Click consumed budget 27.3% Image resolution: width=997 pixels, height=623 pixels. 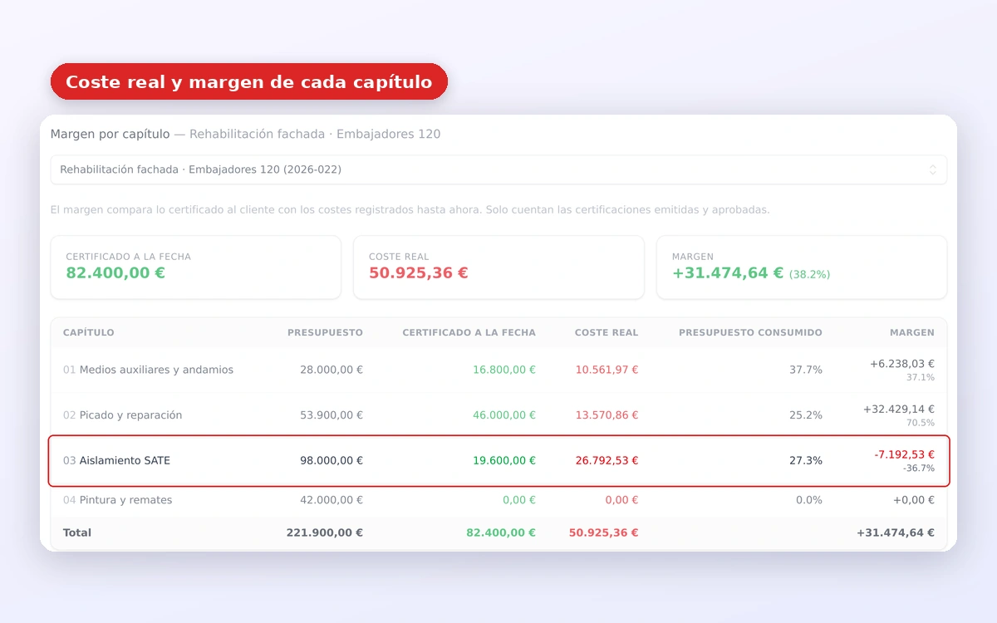[806, 460]
